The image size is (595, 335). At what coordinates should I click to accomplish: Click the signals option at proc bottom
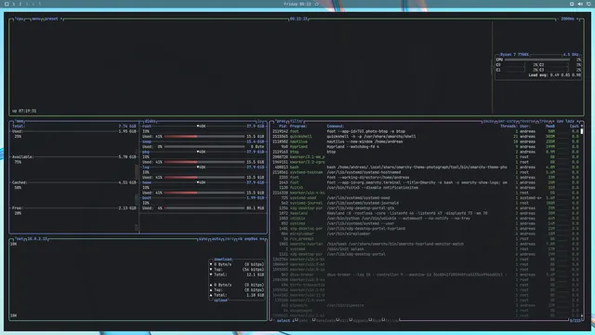point(361,320)
